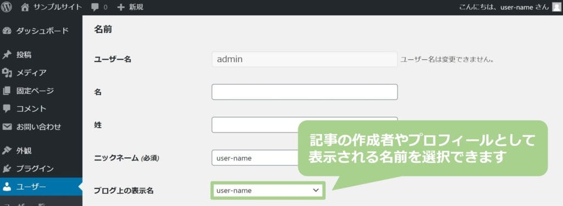
Task: Select the お問い合わせ envelope icon
Action: coord(7,127)
